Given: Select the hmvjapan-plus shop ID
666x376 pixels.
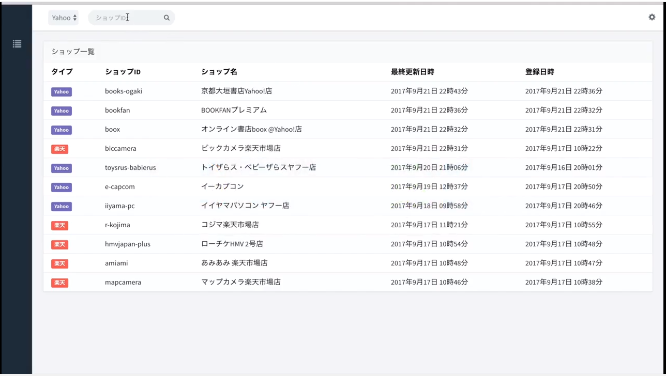Looking at the screenshot, I should 127,244.
